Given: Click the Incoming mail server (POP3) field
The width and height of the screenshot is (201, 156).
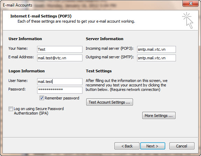Looking at the screenshot, I should pyautogui.click(x=156, y=49).
